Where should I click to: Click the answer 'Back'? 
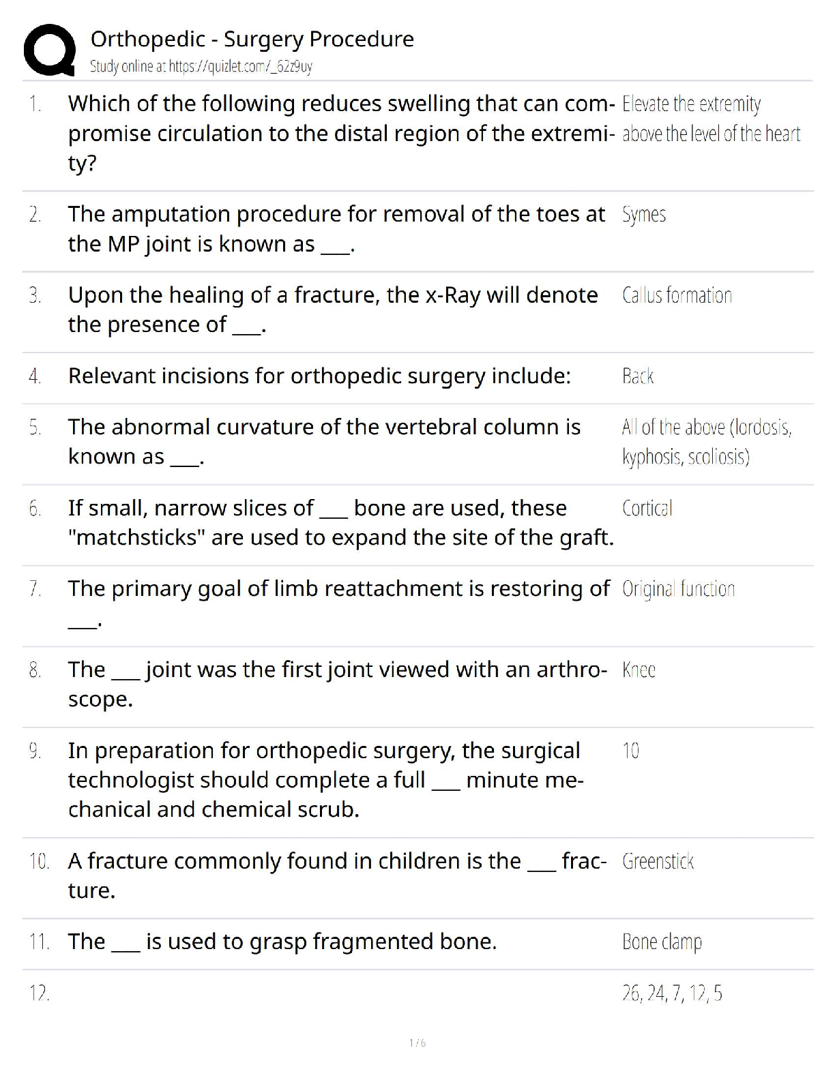tap(638, 376)
